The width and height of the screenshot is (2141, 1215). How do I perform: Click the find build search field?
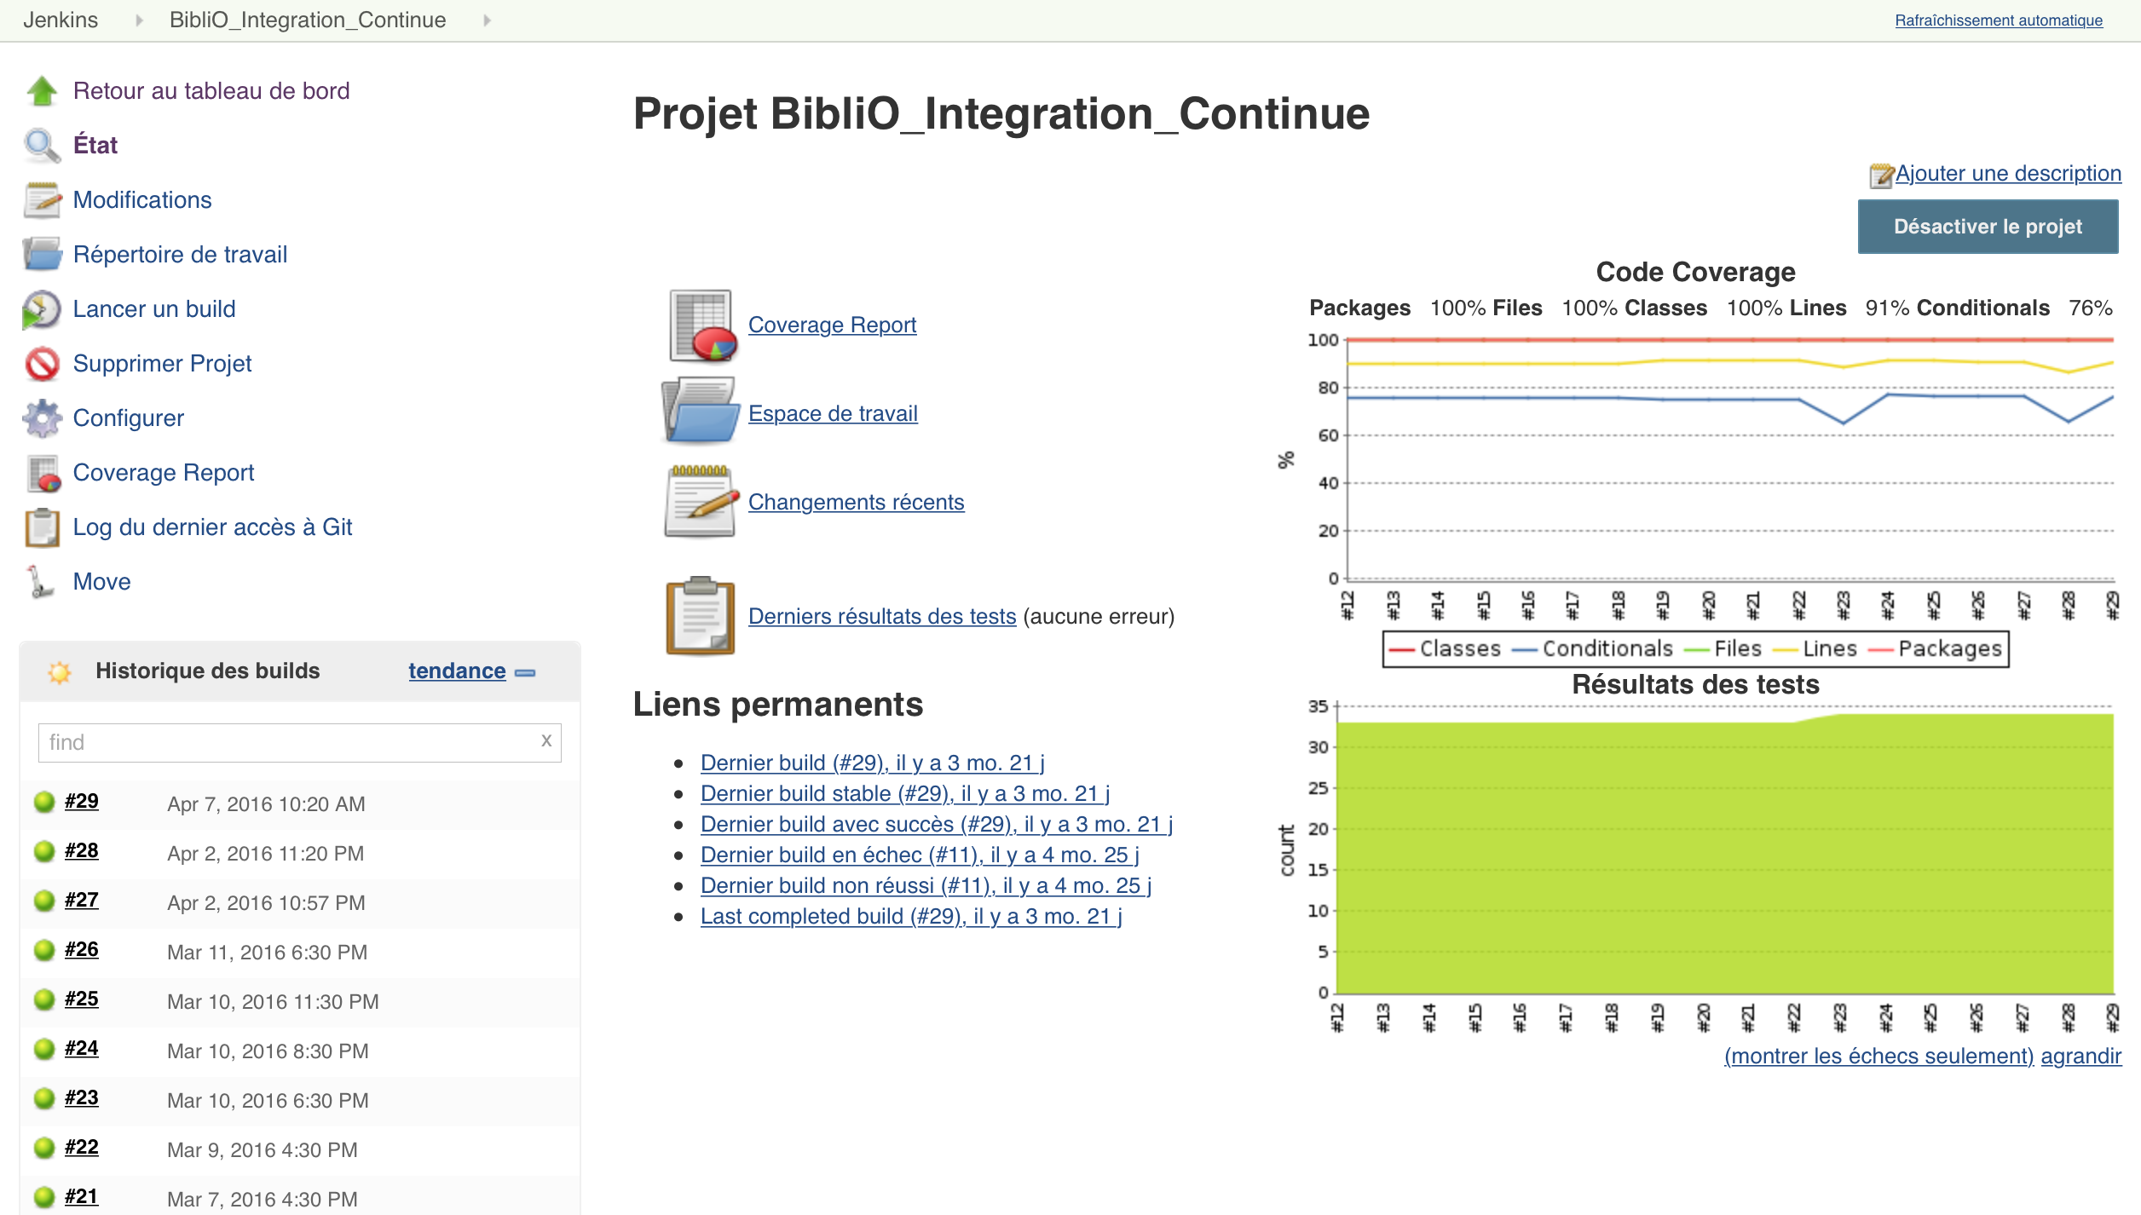click(299, 742)
